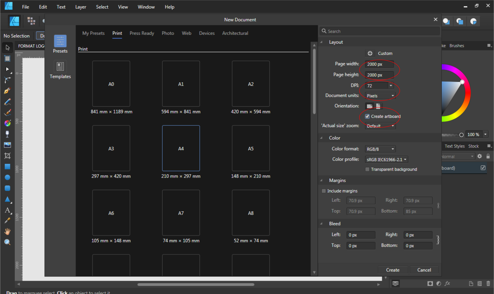Open the Window menu

pyautogui.click(x=146, y=7)
